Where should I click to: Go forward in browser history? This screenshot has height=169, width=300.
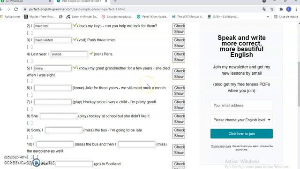pos(8,9)
